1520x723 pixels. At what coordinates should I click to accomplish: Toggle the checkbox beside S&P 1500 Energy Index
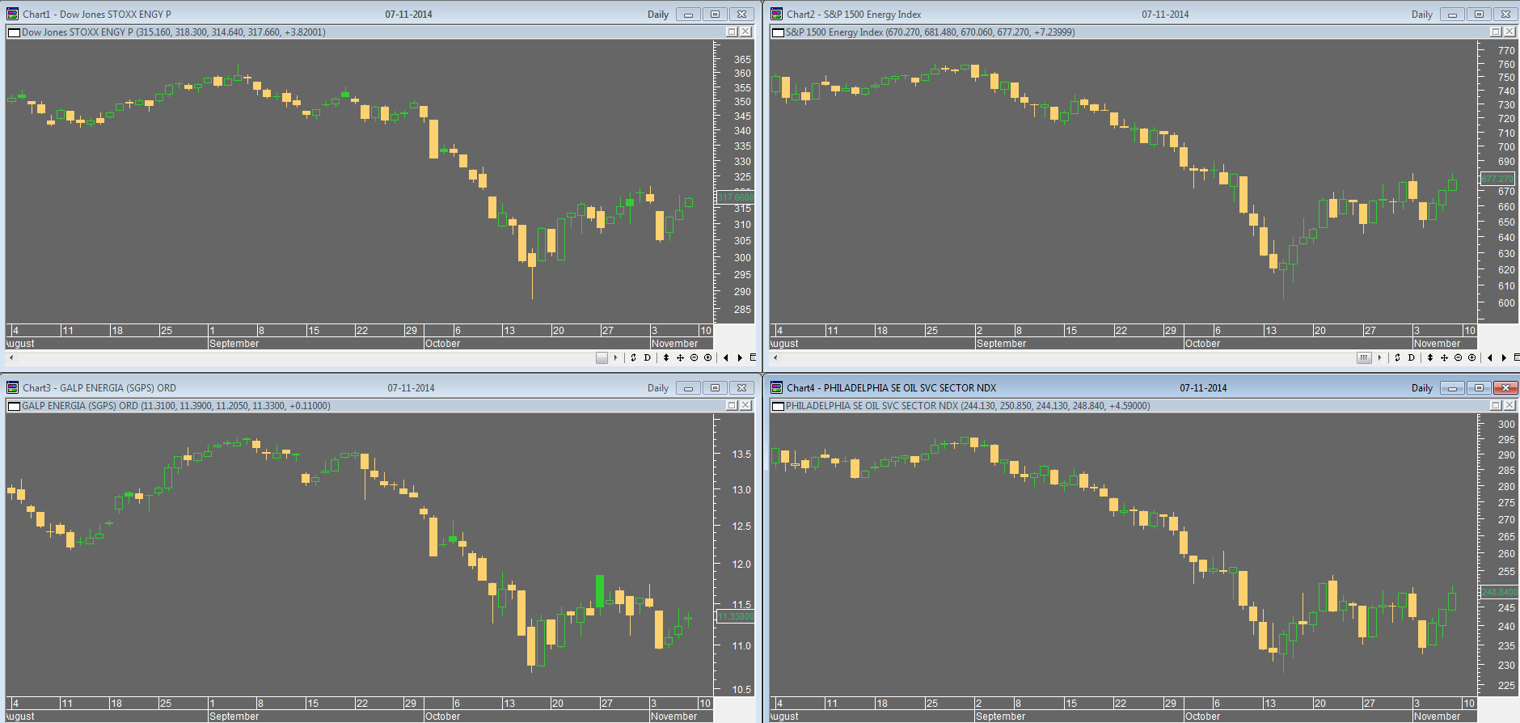tap(778, 32)
